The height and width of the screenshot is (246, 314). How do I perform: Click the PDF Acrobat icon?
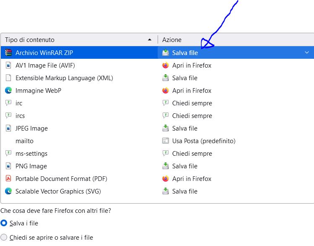pos(8,178)
